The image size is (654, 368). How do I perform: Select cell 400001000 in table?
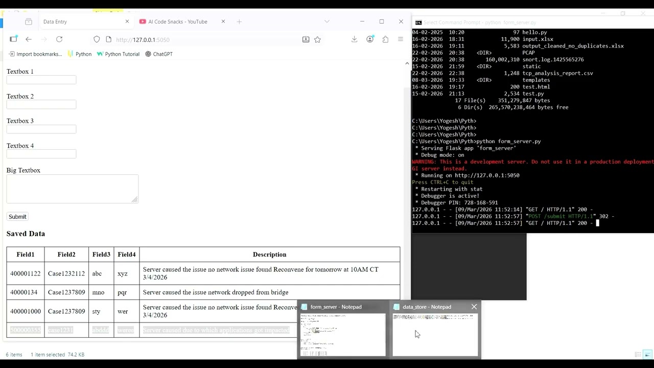[26, 311]
